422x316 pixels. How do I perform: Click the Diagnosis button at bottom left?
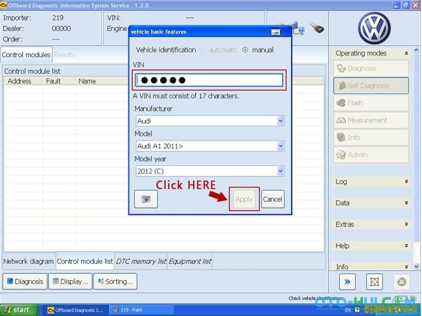(25, 282)
